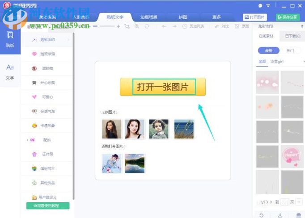This screenshot has height=218, width=305.
Task: Click the redo right arrow icon
Action: (174, 26)
